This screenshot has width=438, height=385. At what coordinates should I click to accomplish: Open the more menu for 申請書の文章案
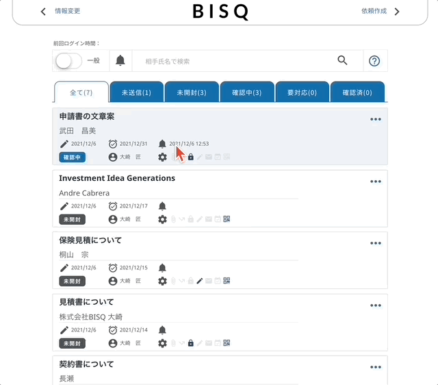(x=375, y=119)
